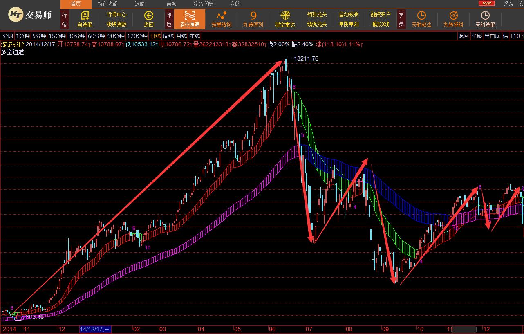Click the 平移 pan button

[x=477, y=36]
